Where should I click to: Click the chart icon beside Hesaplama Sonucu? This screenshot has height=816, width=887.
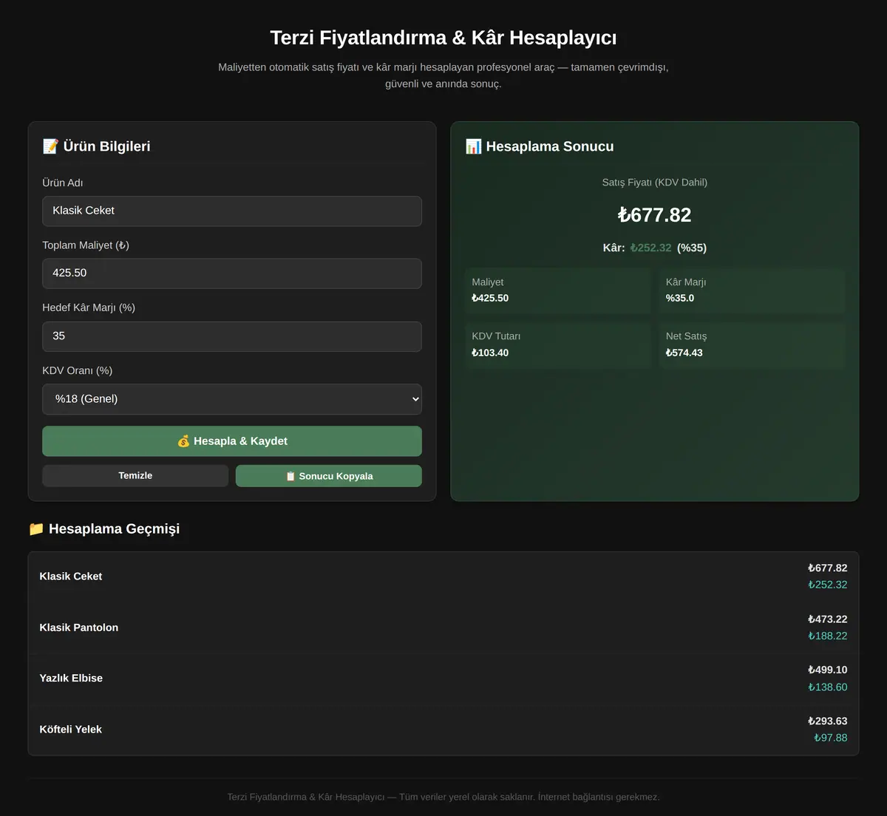tap(473, 146)
